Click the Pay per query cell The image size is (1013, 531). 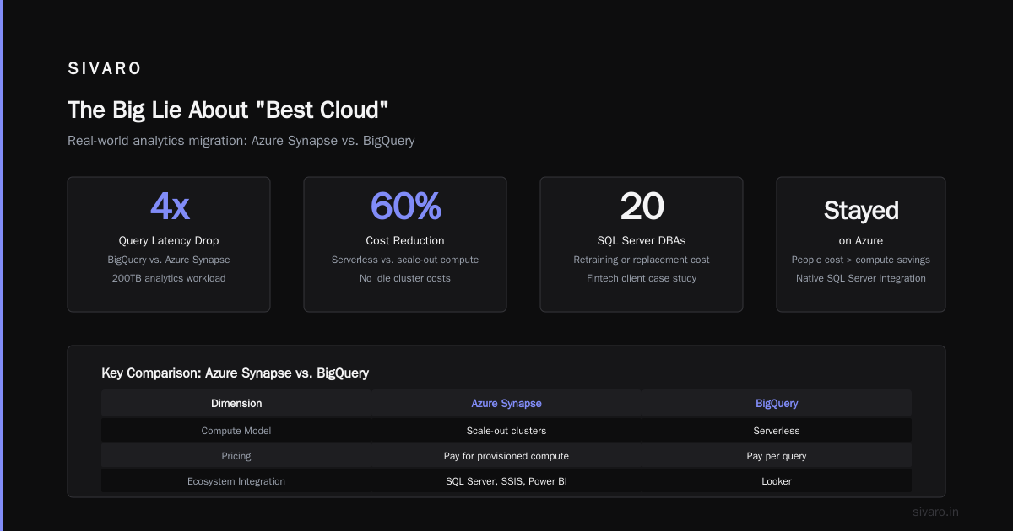tap(777, 456)
